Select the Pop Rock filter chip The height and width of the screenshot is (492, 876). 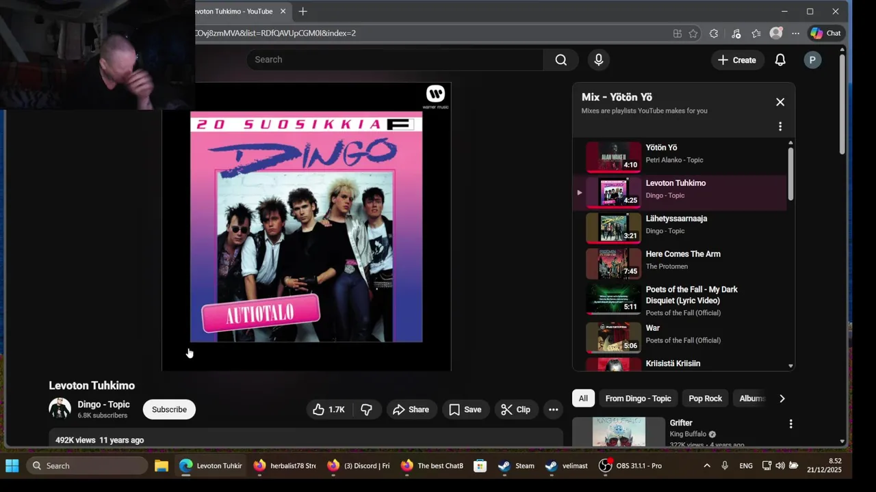705,398
